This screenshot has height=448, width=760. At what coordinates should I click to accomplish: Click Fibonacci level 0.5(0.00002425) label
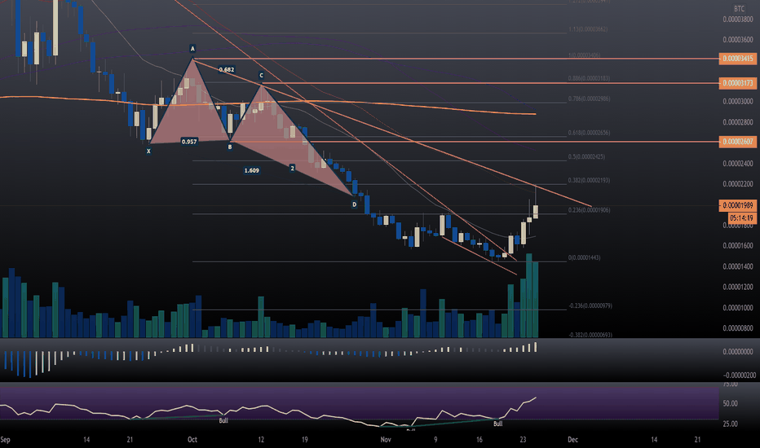coord(586,156)
